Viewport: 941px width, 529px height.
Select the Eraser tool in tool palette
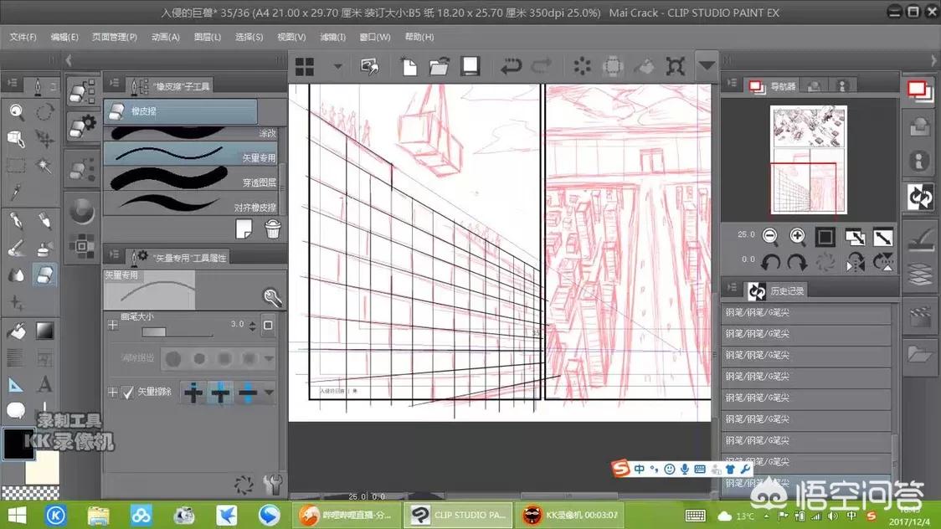(x=45, y=275)
